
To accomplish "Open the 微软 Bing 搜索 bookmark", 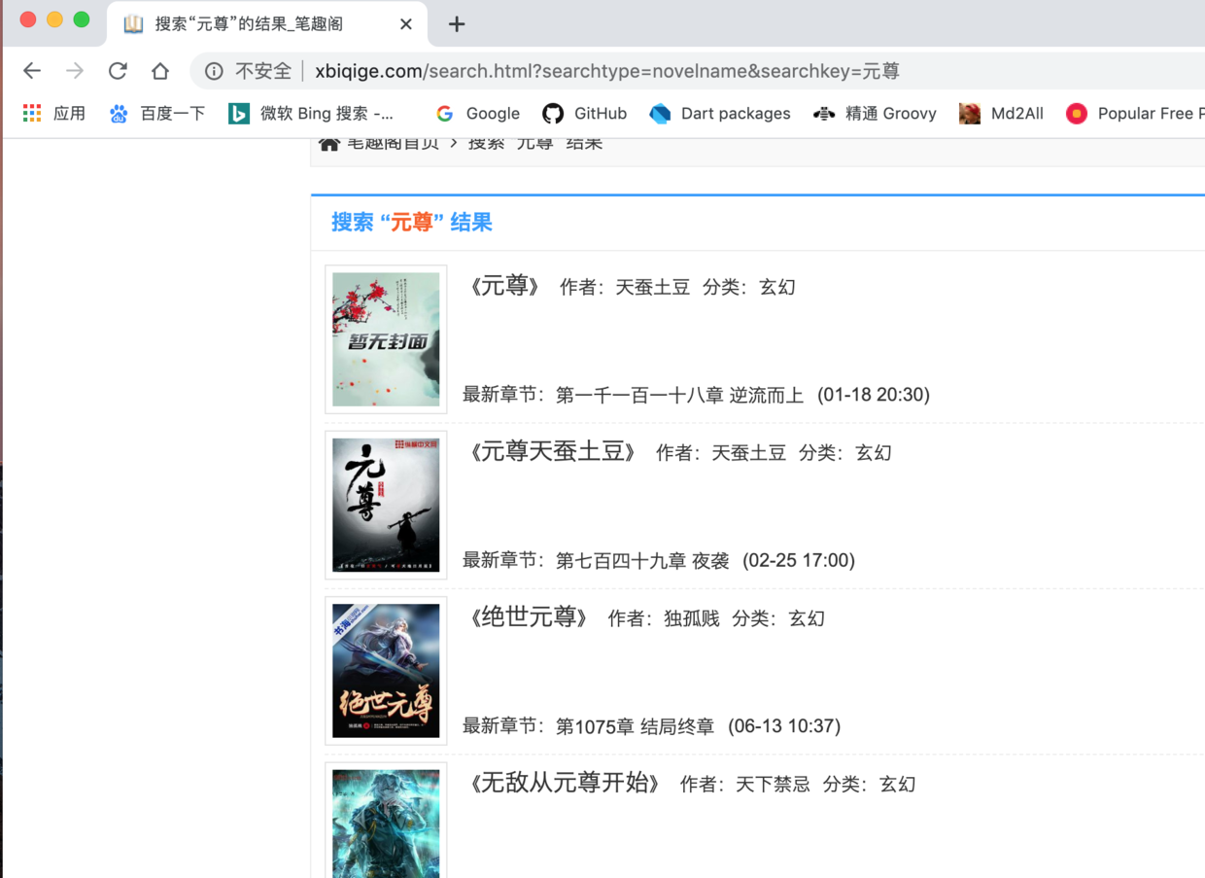I will coord(311,114).
